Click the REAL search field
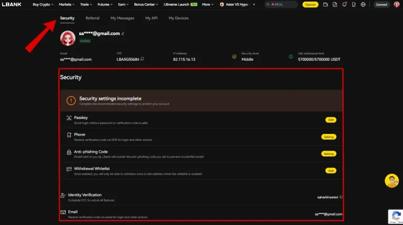The height and width of the screenshot is (225, 403). (281, 4)
